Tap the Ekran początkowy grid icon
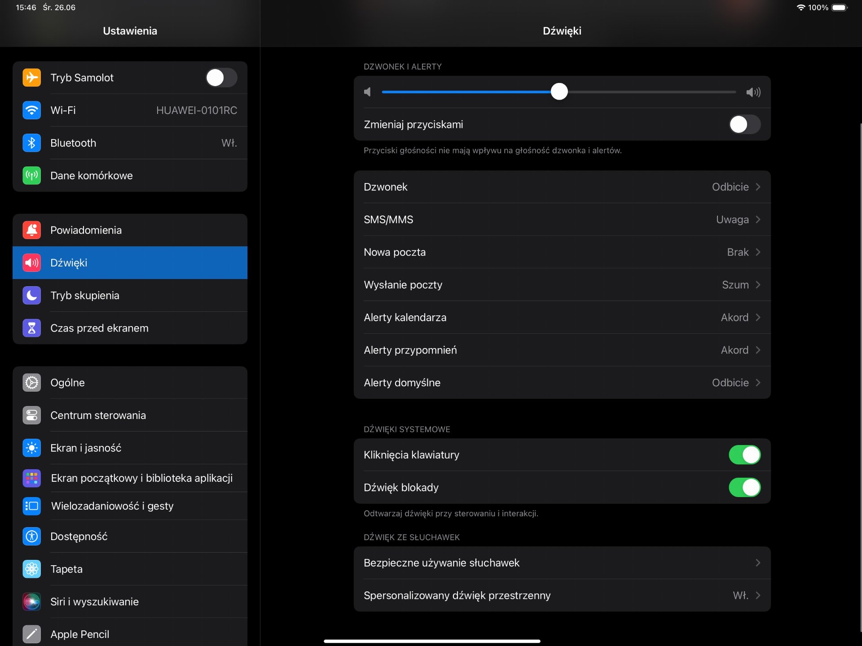The image size is (862, 646). click(31, 478)
